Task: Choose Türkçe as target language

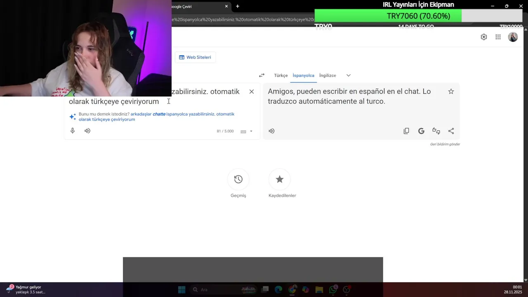Action: [281, 75]
